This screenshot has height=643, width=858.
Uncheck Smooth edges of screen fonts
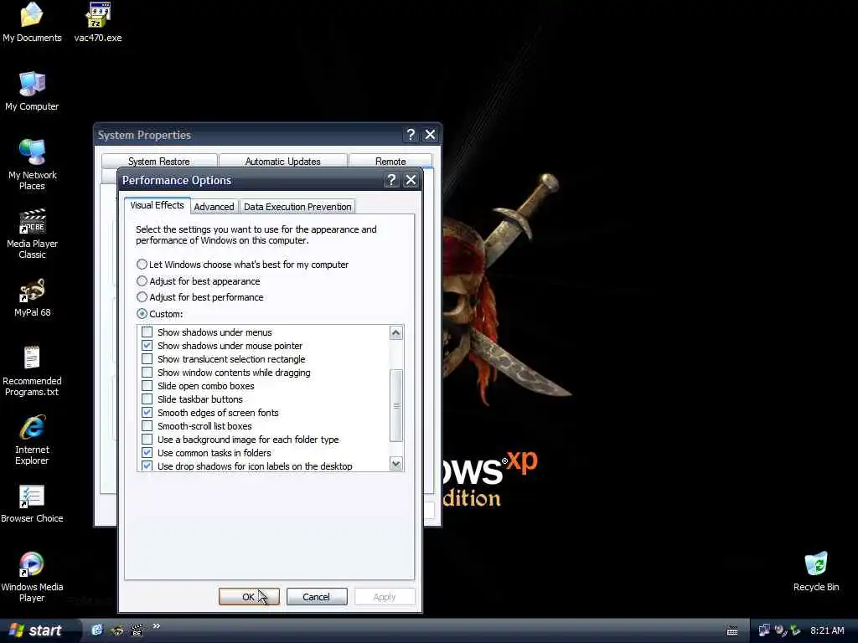[147, 412]
